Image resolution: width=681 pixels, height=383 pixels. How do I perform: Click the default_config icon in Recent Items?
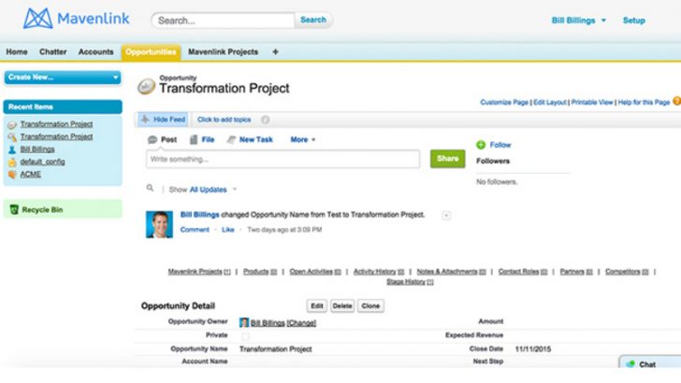12,163
